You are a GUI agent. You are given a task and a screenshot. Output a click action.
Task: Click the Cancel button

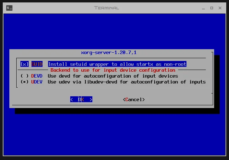(134, 100)
